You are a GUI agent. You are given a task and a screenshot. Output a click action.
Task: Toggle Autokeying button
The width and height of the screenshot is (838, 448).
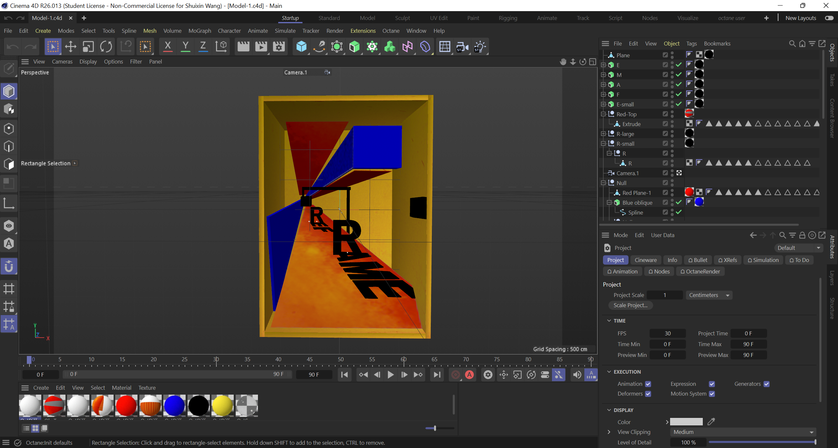click(469, 375)
